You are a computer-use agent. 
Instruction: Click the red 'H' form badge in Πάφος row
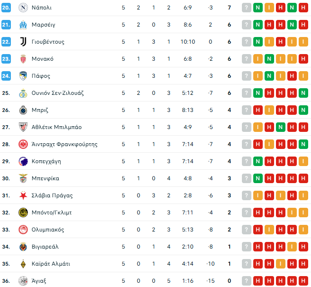click(292, 76)
